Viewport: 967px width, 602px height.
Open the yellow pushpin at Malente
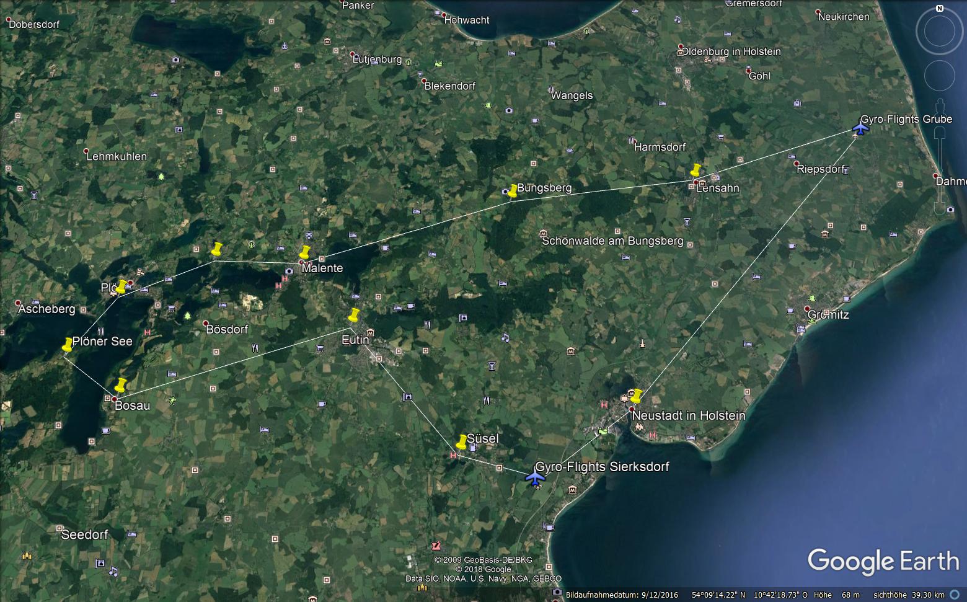click(304, 253)
